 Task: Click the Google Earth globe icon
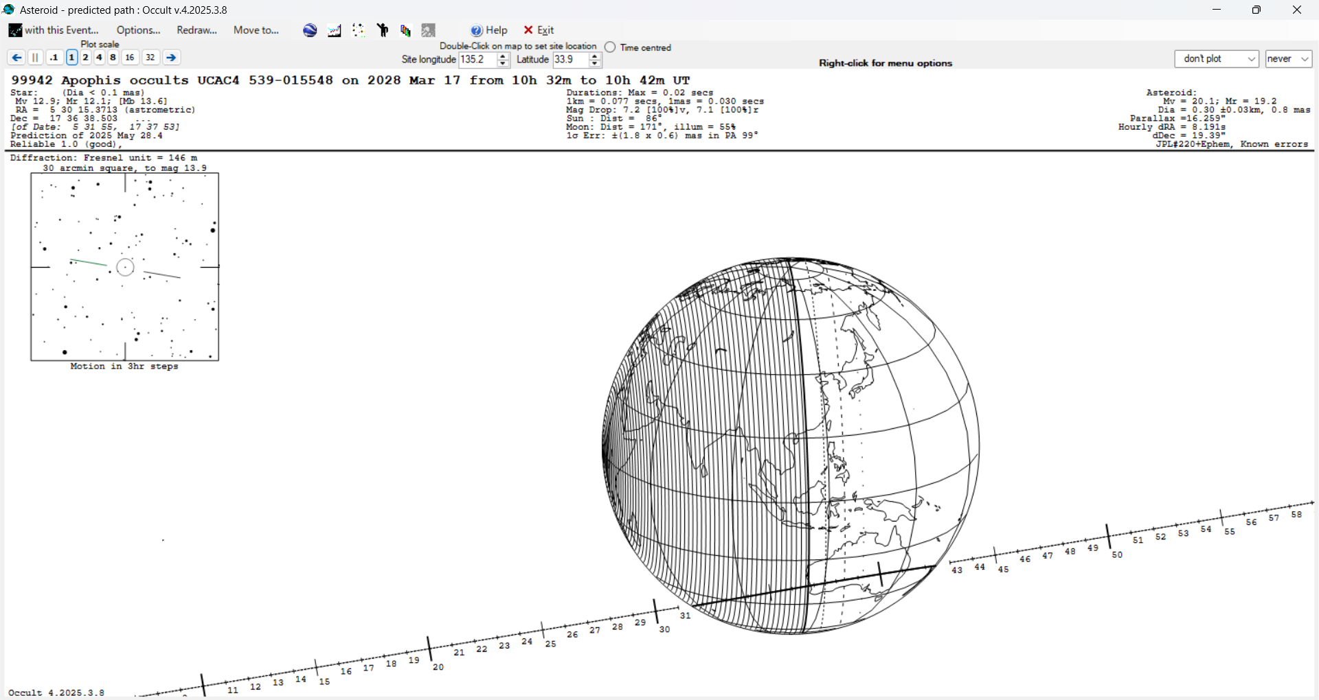(x=311, y=30)
